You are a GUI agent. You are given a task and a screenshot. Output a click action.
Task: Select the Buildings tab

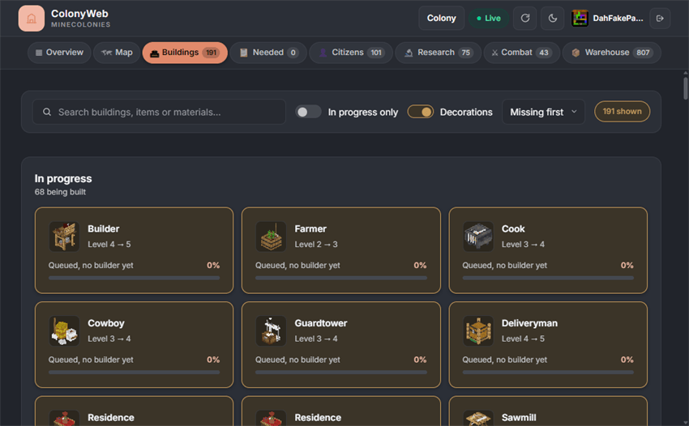pyautogui.click(x=185, y=53)
